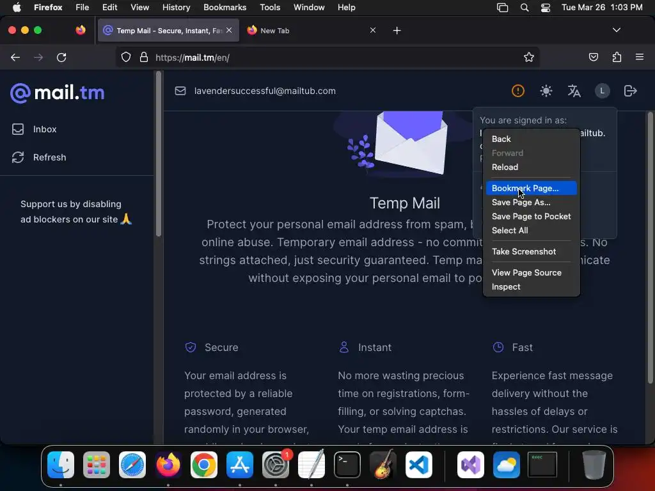Choose Inspect in the context menu
This screenshot has width=655, height=491.
coord(532,287)
